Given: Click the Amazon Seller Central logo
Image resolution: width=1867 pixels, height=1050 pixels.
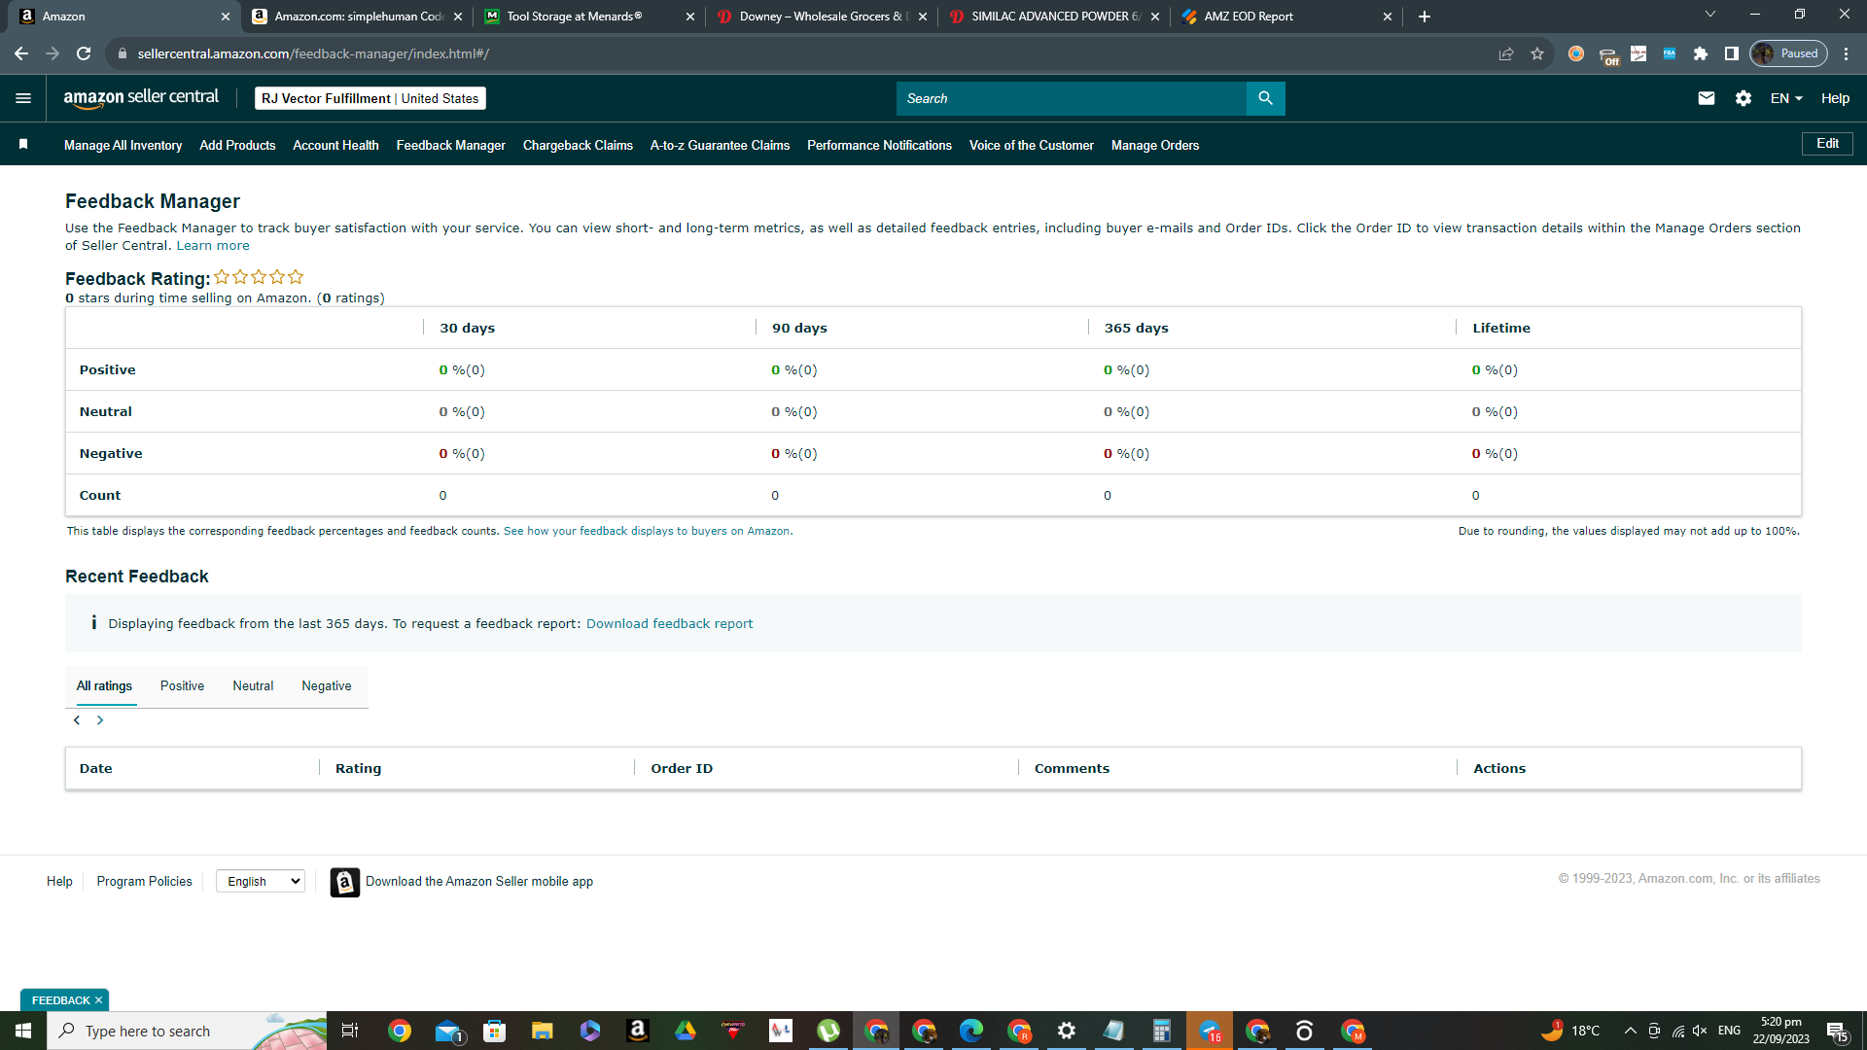Looking at the screenshot, I should pos(141,98).
